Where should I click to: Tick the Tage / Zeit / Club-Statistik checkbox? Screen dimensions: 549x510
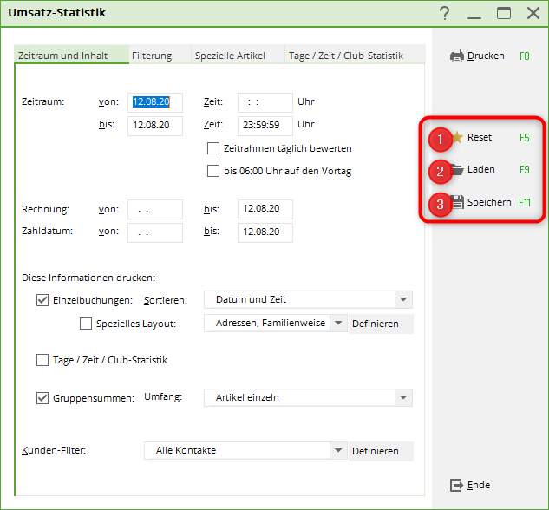click(42, 360)
